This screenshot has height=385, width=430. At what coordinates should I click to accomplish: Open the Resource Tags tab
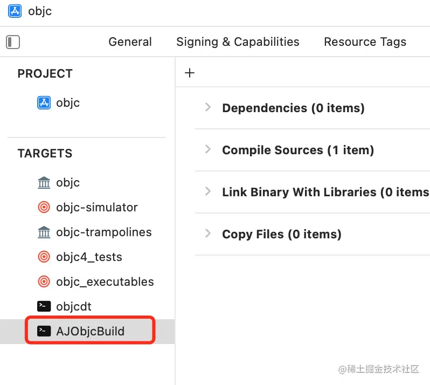[x=365, y=42]
